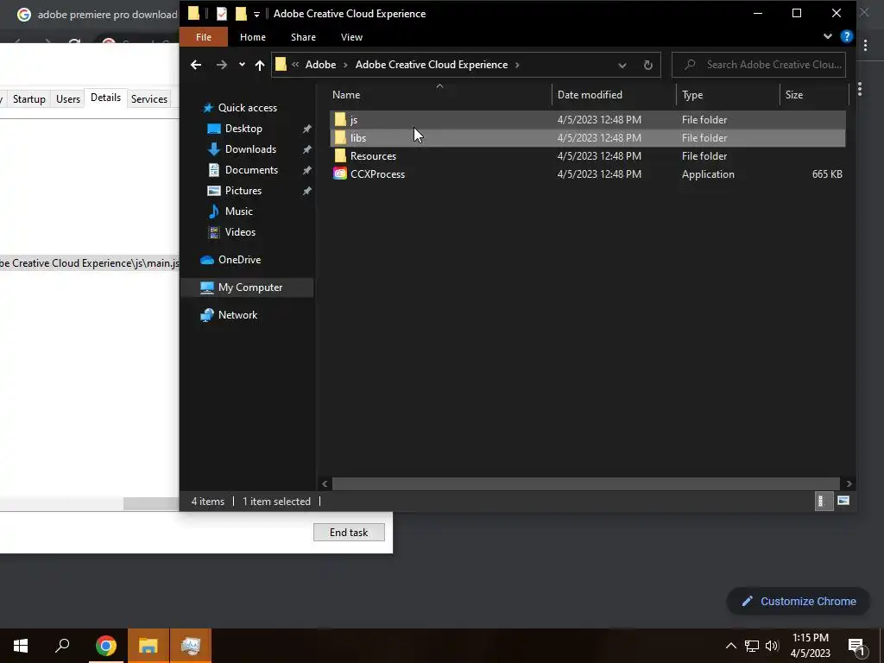The height and width of the screenshot is (663, 884).
Task: Click Date modified of CCXProcess row
Action: point(599,174)
